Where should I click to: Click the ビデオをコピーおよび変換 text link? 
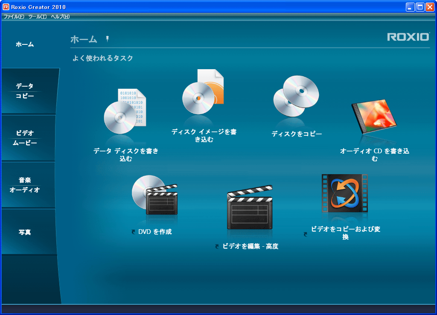346,233
